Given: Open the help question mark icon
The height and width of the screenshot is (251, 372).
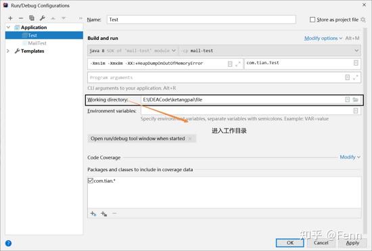Looking at the screenshot, I should 8,243.
